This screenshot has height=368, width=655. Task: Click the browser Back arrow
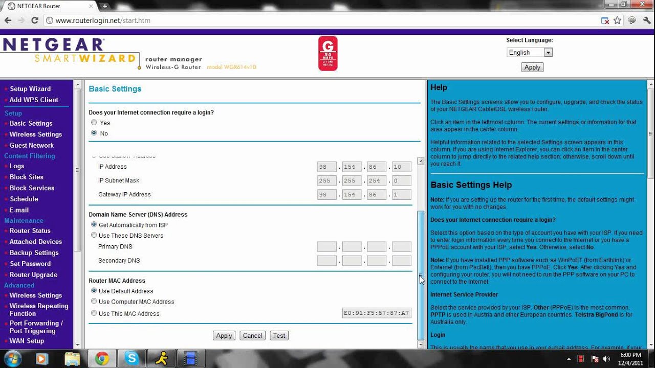tap(8, 20)
